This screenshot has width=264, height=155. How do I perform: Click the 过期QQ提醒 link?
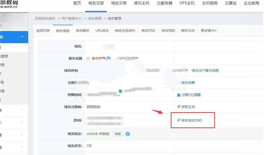[191, 95]
